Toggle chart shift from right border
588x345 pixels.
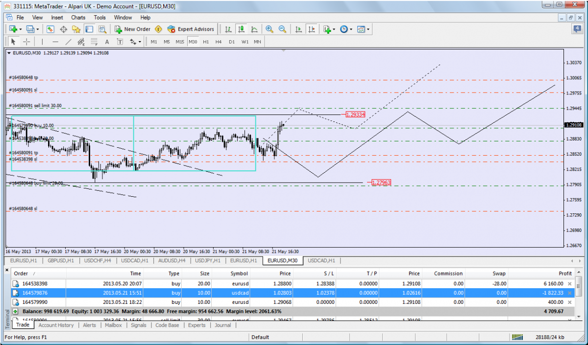coord(312,29)
